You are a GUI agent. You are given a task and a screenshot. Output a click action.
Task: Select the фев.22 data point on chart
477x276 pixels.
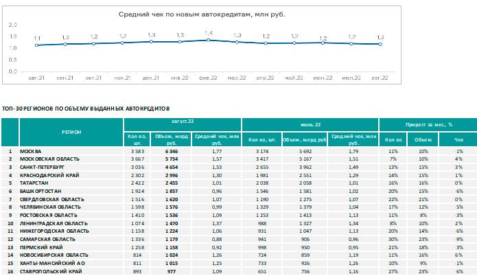click(x=208, y=41)
